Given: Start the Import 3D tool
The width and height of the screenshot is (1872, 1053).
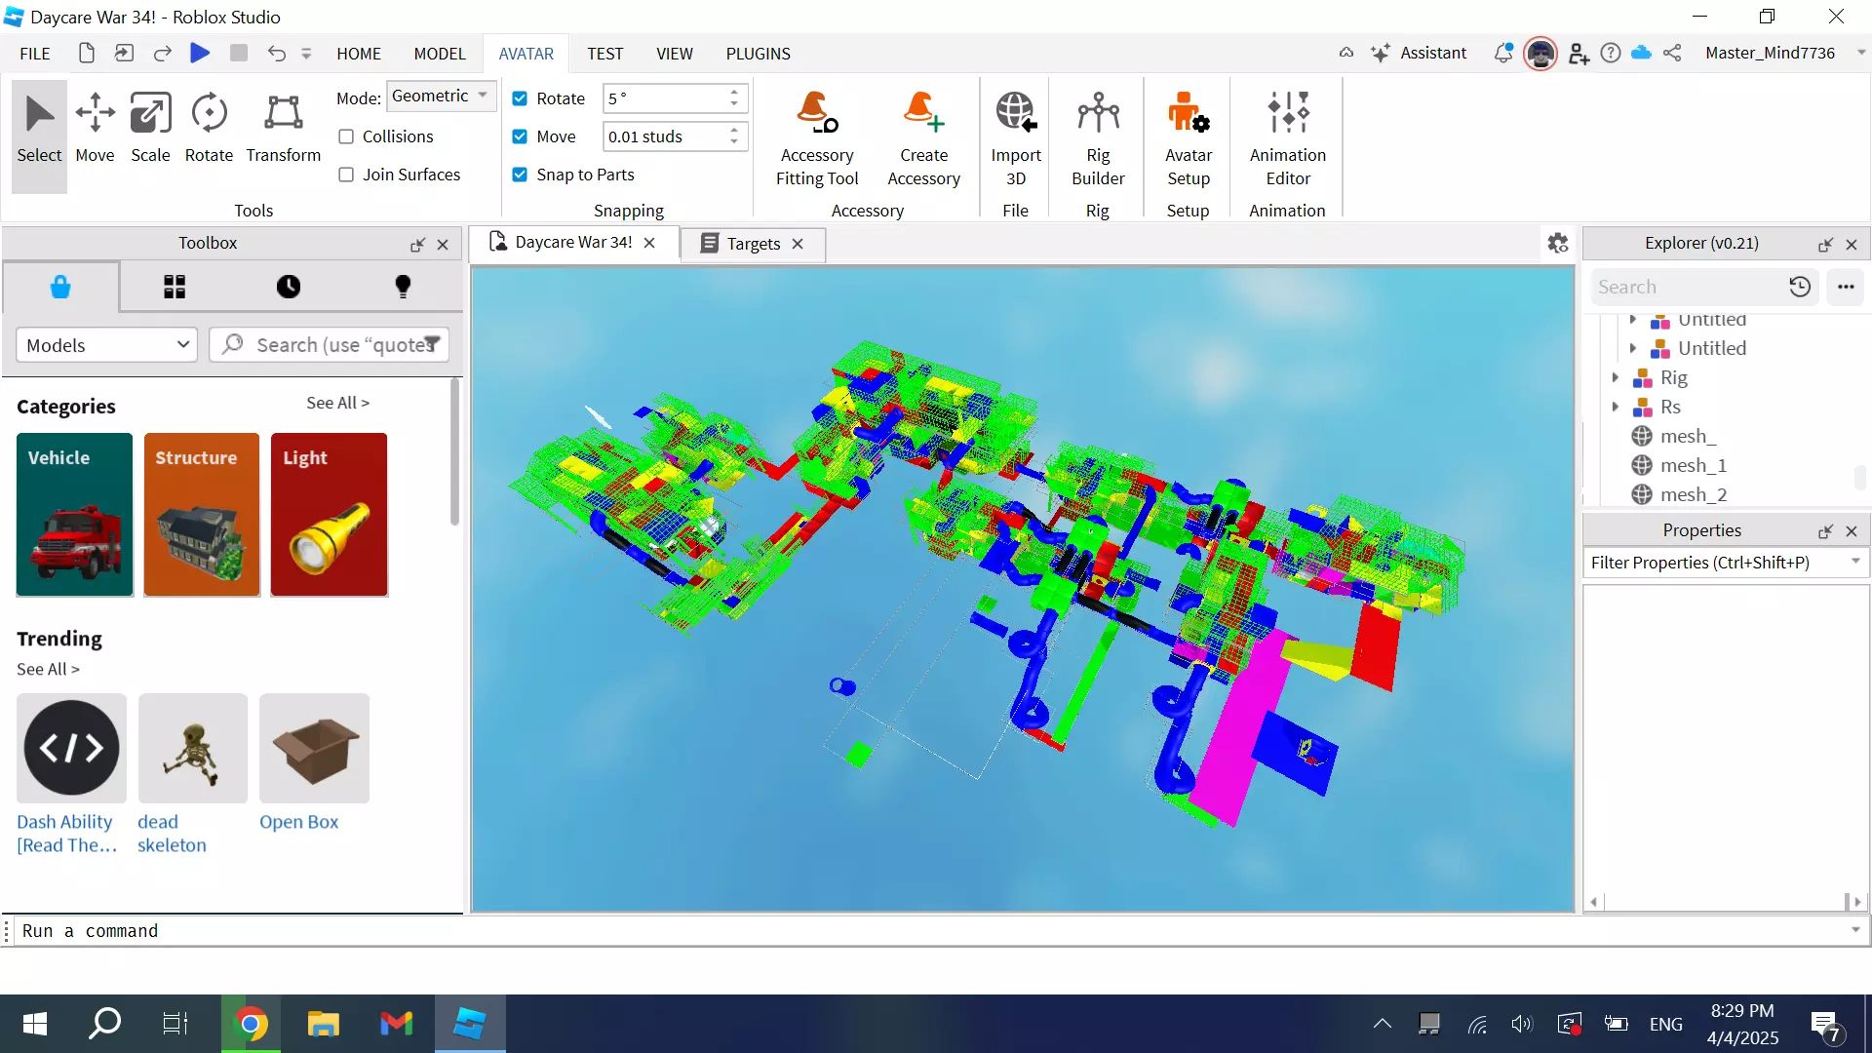Looking at the screenshot, I should coord(1015,137).
